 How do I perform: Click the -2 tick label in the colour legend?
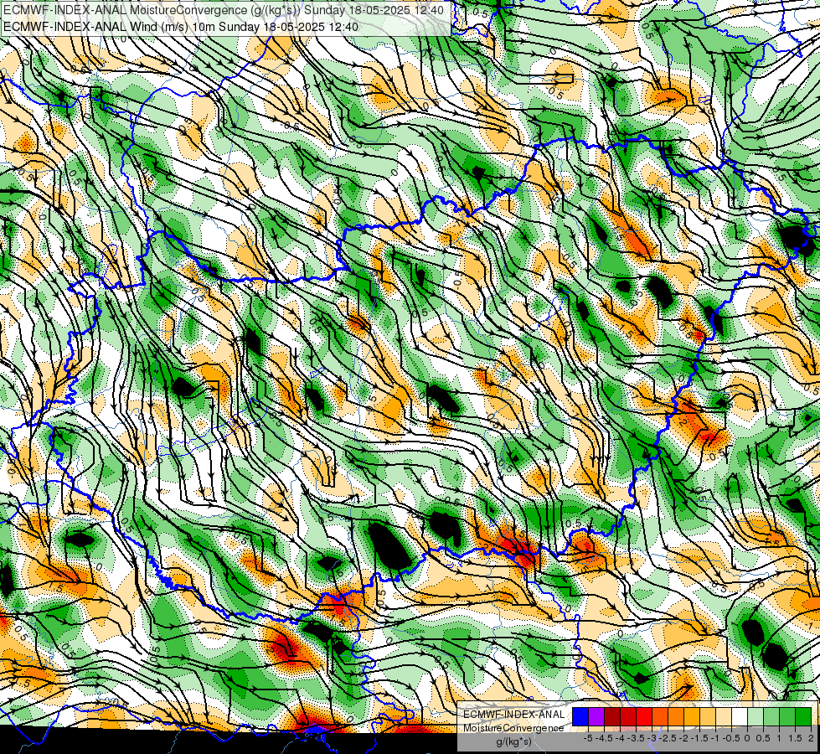click(684, 738)
